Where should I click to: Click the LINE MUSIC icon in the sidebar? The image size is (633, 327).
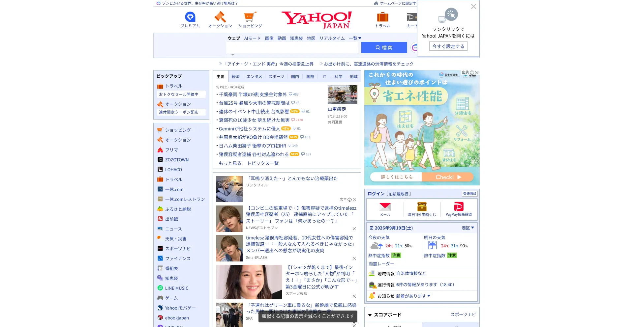pos(160,288)
